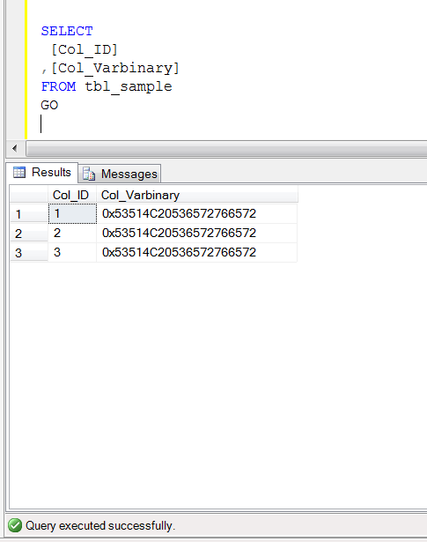Screen dimensions: 427x542
Task: Select result row header 1
Action: 29,214
